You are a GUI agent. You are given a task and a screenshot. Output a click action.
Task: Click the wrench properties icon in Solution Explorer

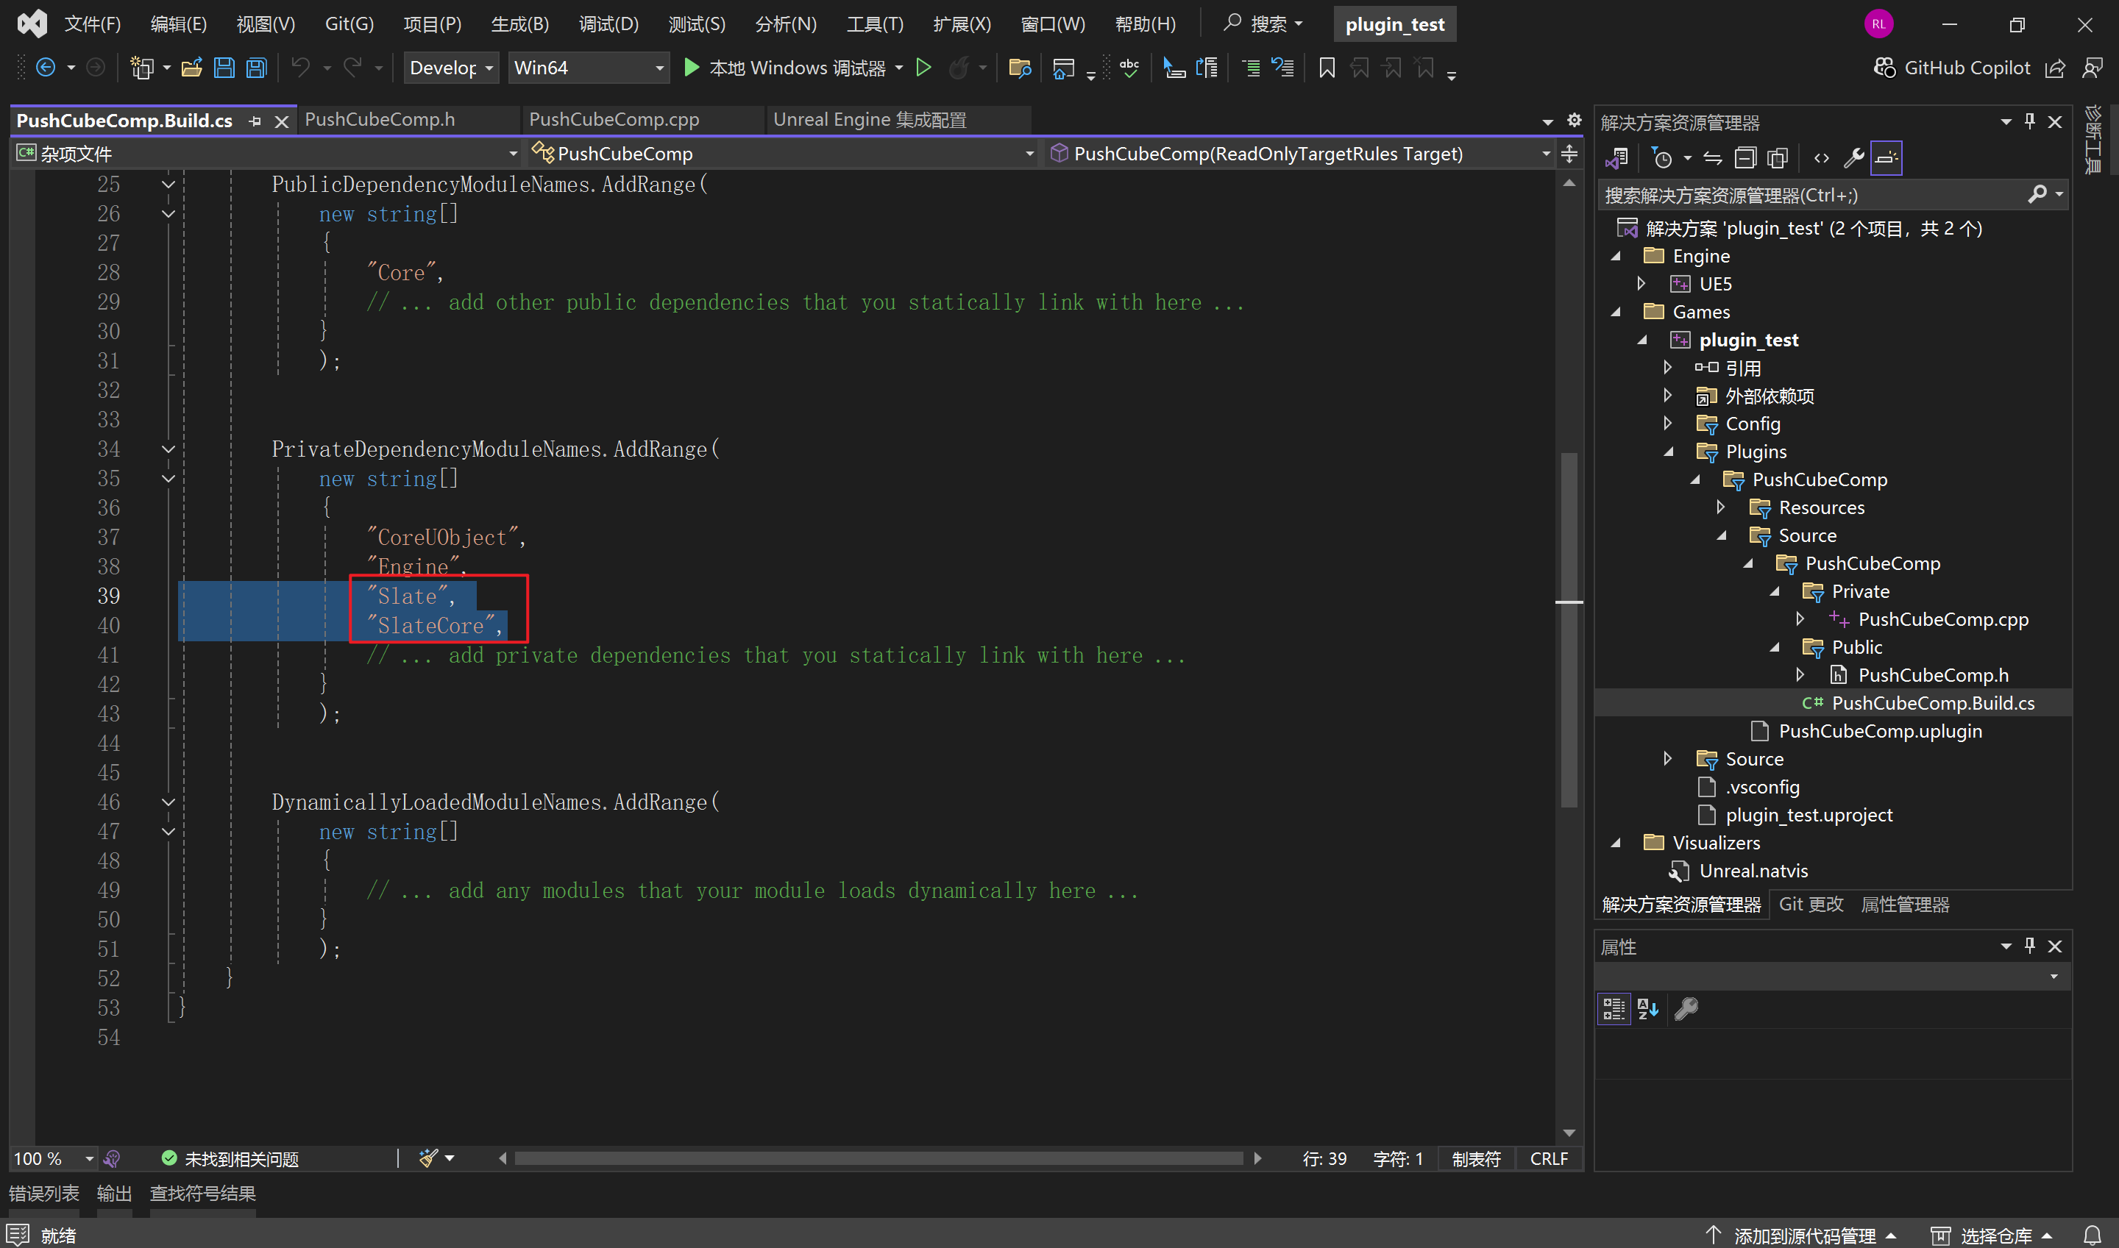pyautogui.click(x=1853, y=158)
